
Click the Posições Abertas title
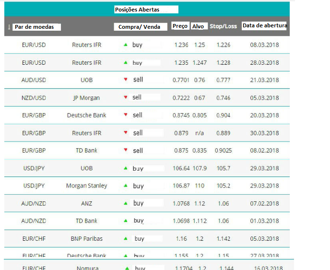(x=146, y=10)
